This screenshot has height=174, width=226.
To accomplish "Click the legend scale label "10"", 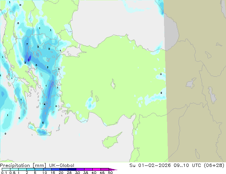I will pyautogui.click(x=45, y=173).
